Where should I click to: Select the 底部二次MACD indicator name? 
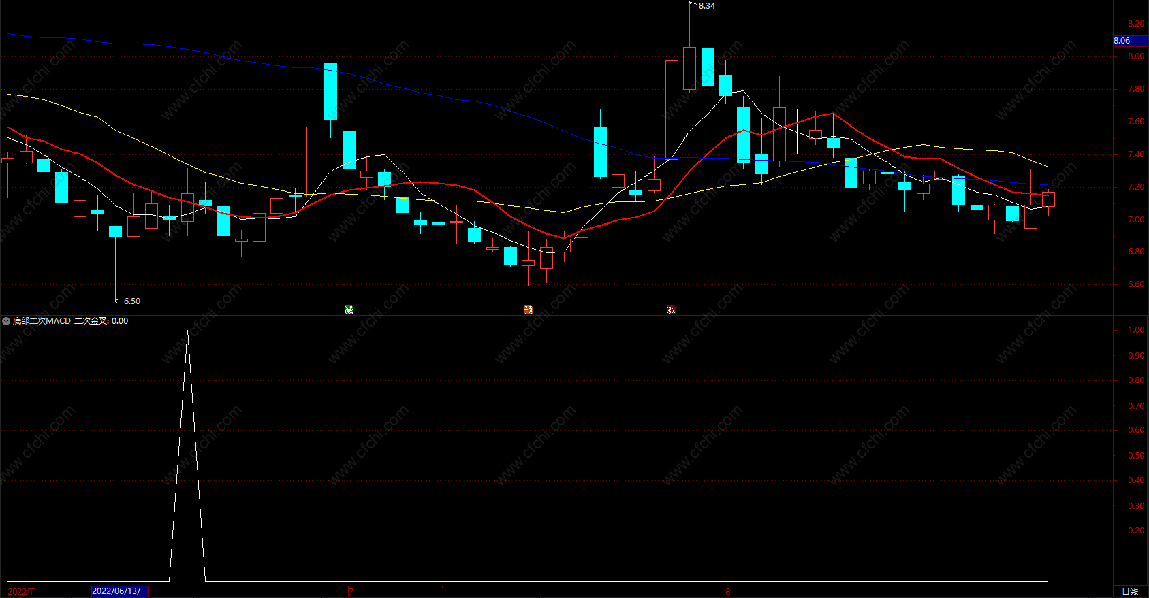(x=42, y=321)
